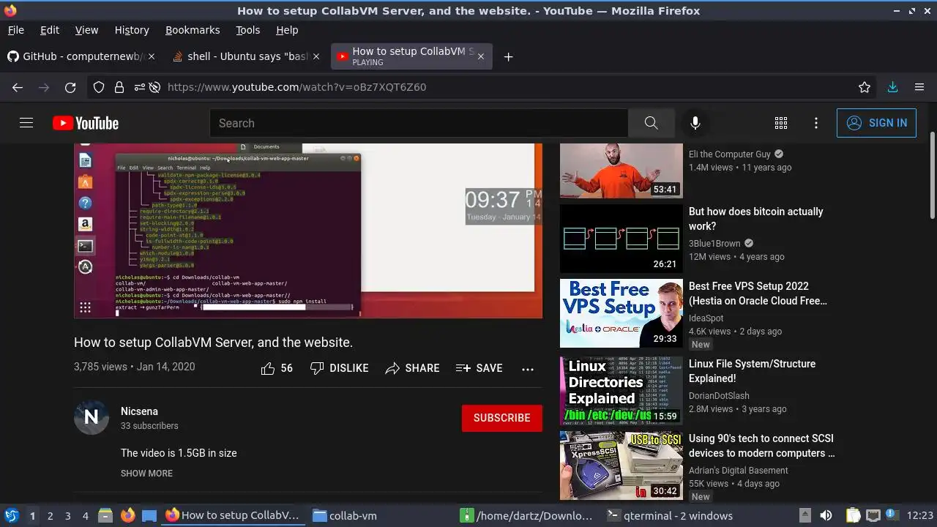
Task: Go back with Firefox back arrow
Action: (x=18, y=87)
